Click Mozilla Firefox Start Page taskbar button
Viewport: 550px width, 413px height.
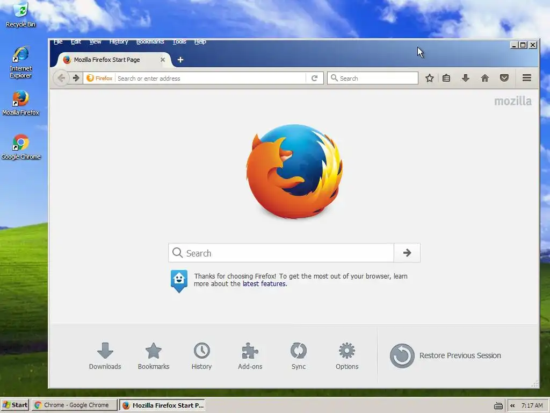click(162, 405)
